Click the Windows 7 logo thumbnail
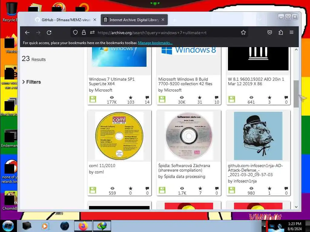Image resolution: width=310 pixels, height=232 pixels. [119, 57]
